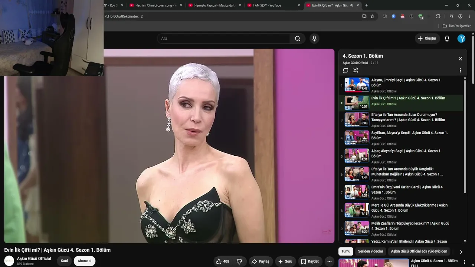Select Aşkın Gücü Official adlı yükleyiciden chip
This screenshot has height=267, width=475.
tap(419, 251)
